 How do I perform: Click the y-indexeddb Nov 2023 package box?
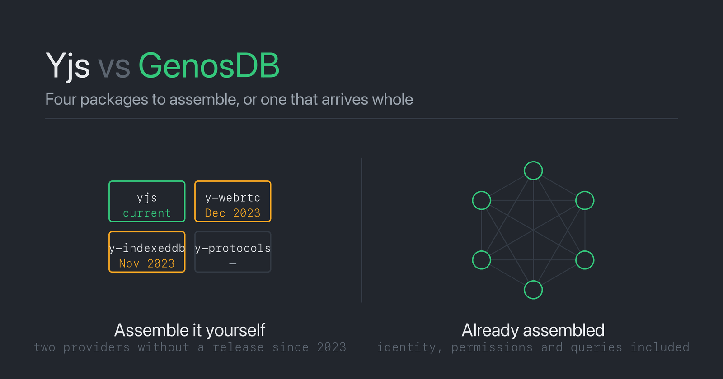tap(147, 252)
